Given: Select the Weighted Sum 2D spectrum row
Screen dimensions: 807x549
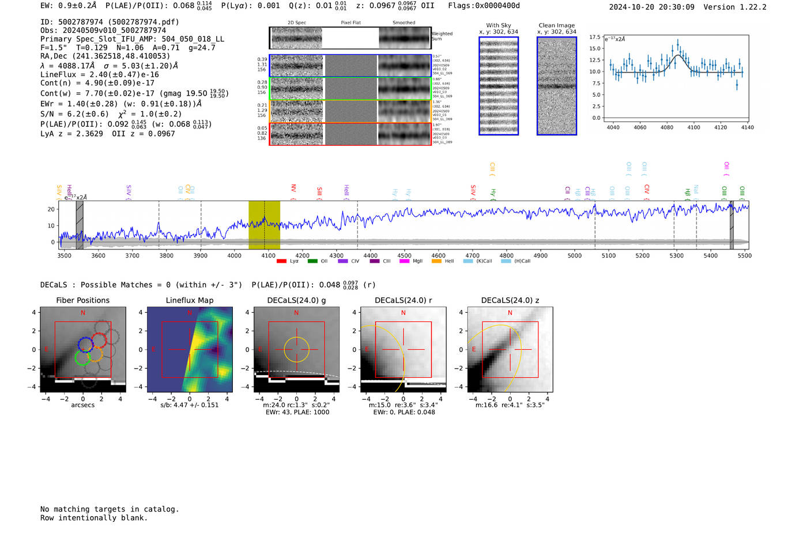Looking at the screenshot, I should pos(350,38).
